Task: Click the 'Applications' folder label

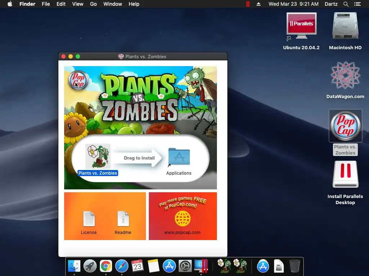Action: 179,173
